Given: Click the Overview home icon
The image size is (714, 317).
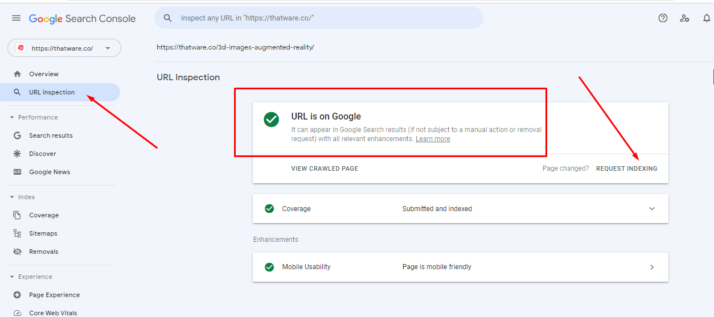Looking at the screenshot, I should [17, 74].
